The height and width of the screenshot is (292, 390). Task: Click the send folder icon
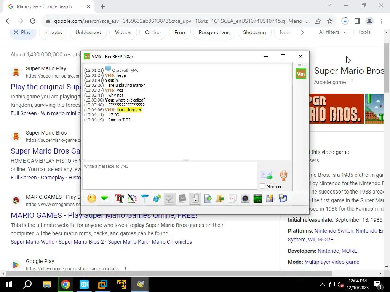pyautogui.click(x=220, y=198)
